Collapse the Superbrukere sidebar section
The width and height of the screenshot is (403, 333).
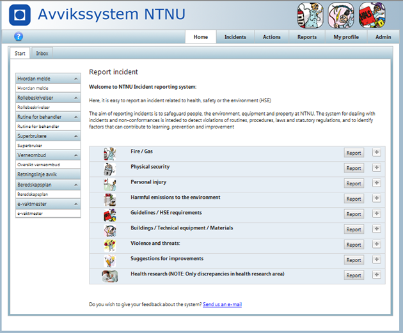click(x=76, y=136)
